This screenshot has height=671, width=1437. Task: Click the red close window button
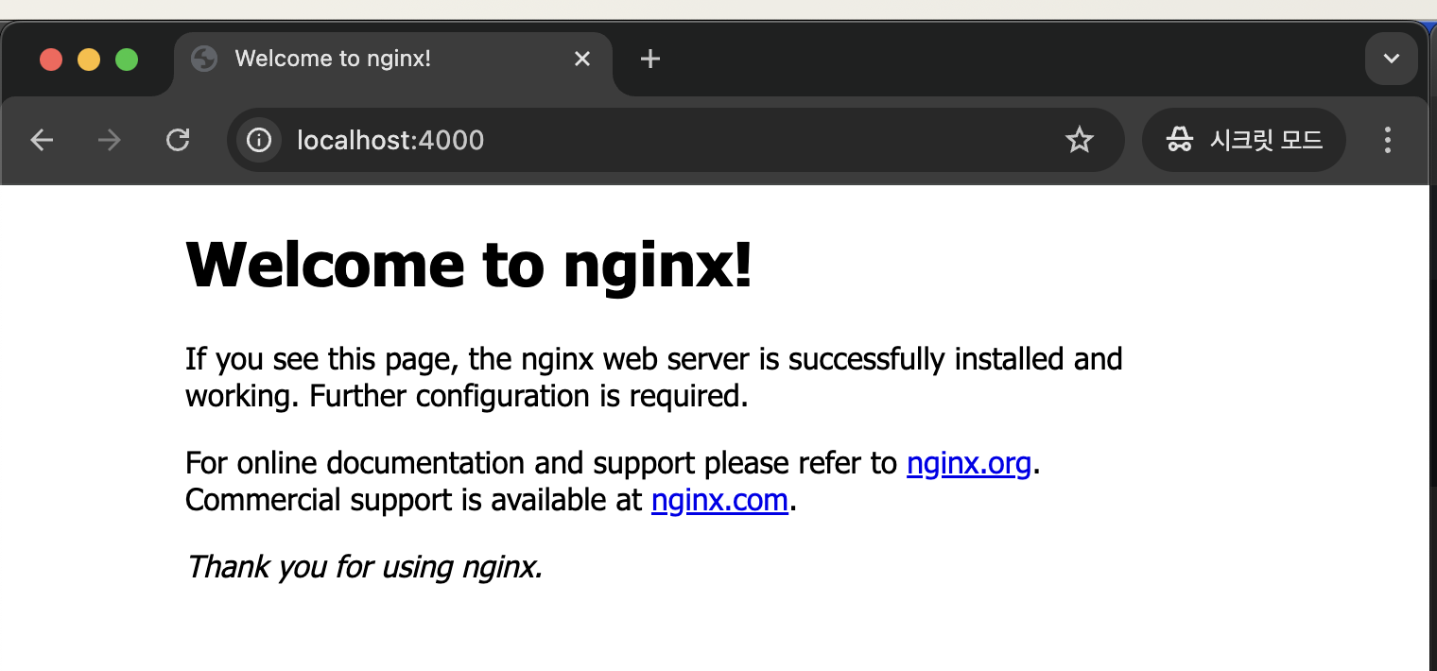(51, 60)
